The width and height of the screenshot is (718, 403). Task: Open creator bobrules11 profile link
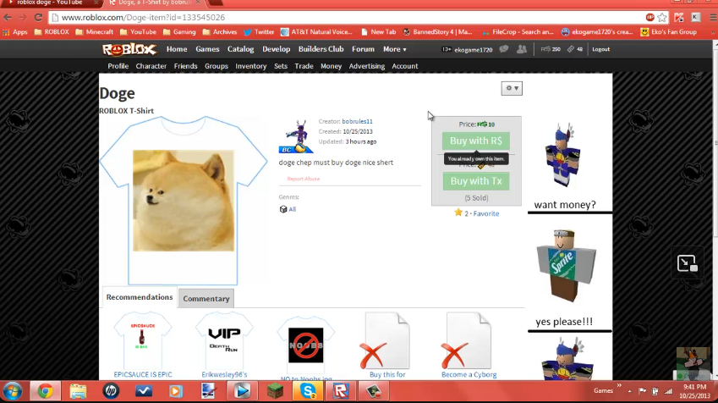(x=357, y=121)
